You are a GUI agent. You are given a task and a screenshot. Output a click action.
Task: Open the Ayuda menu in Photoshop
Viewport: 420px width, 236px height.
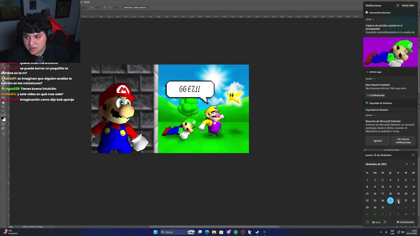pos(87,2)
